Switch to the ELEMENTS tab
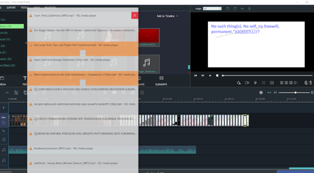This screenshot has height=173, width=314. [161, 80]
